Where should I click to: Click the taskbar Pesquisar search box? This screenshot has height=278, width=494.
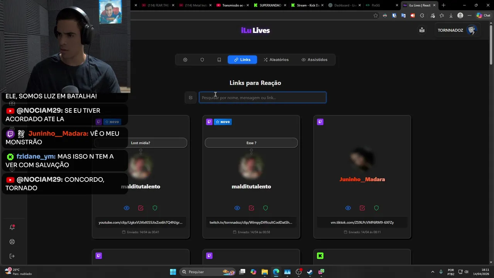click(x=208, y=272)
